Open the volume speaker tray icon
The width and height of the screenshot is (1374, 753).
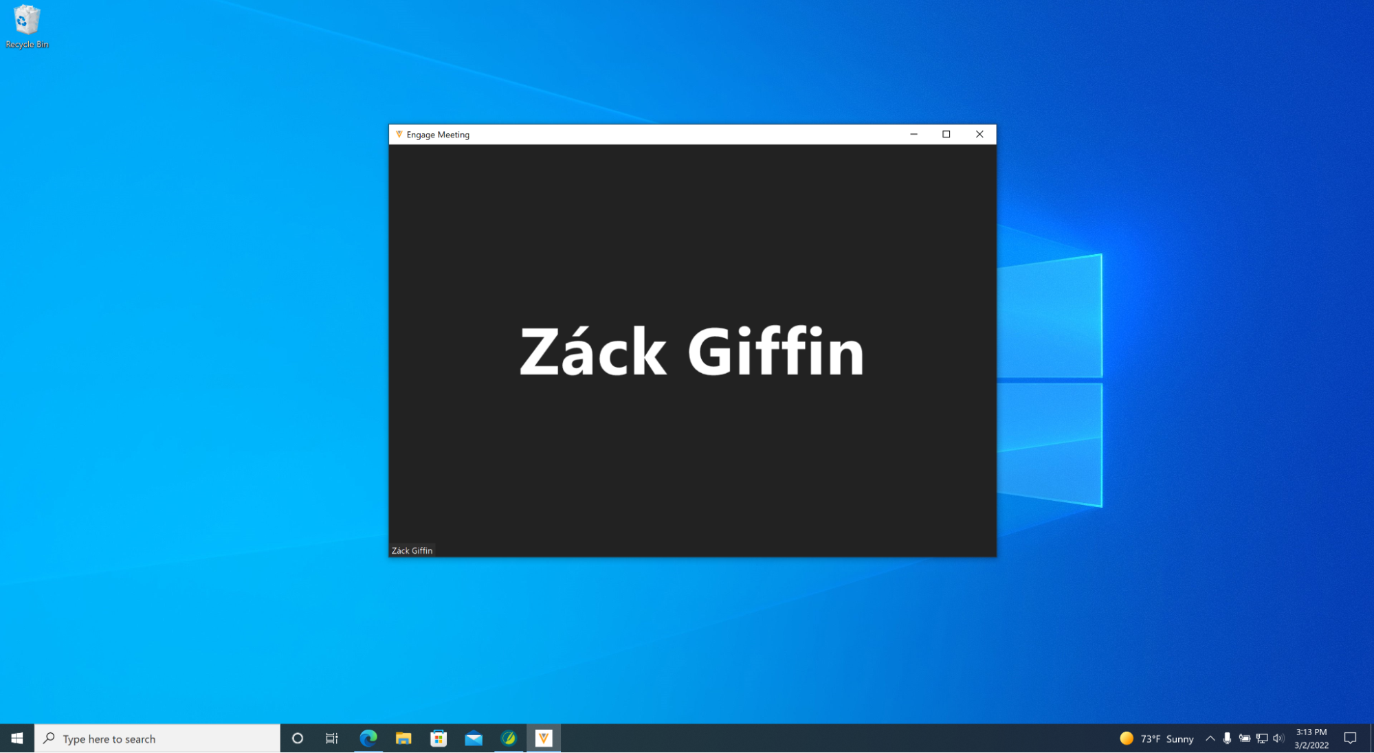pos(1278,739)
